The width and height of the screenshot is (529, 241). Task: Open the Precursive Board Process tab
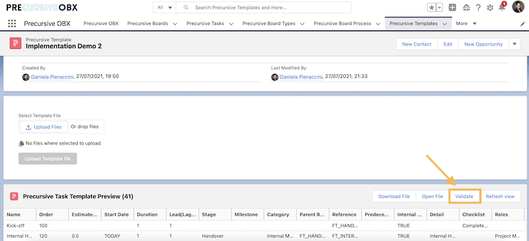tap(343, 24)
